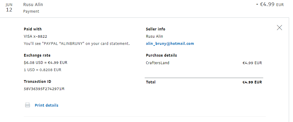The height and width of the screenshot is (122, 293).
Task: Click the CraftersLand purchase item
Action: 157,63
